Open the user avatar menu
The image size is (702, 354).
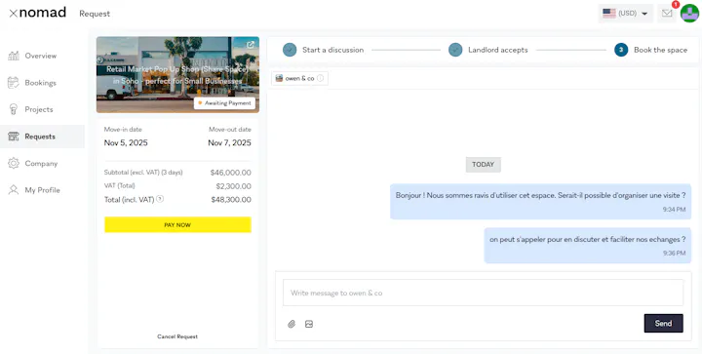pyautogui.click(x=689, y=14)
